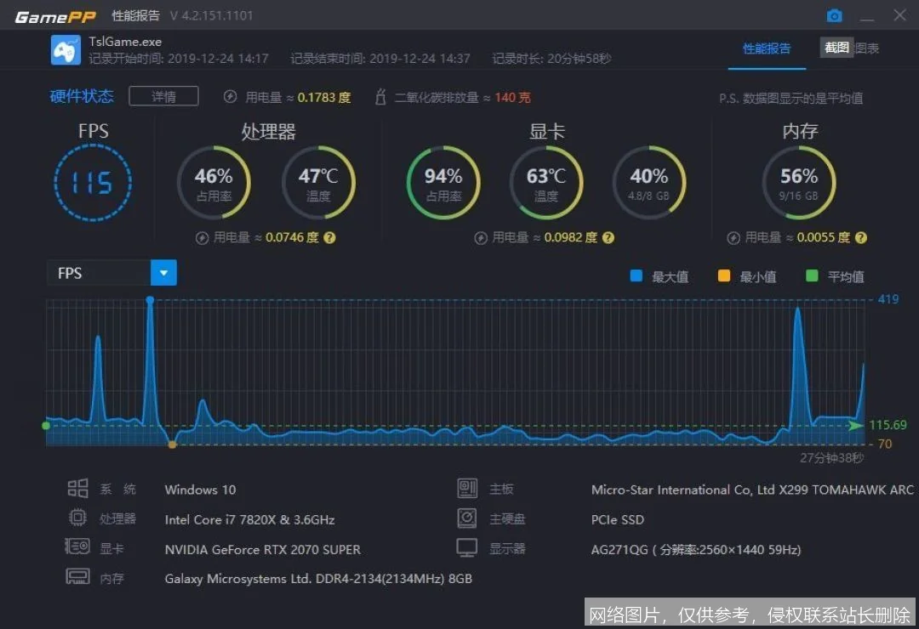
Task: Click the camera screenshot icon in title bar
Action: (x=834, y=15)
